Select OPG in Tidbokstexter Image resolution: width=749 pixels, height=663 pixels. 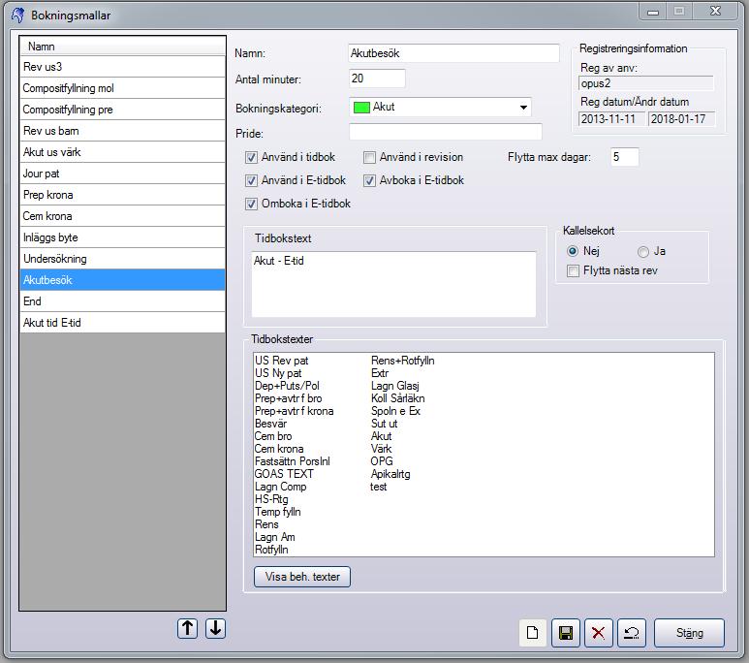click(x=382, y=461)
